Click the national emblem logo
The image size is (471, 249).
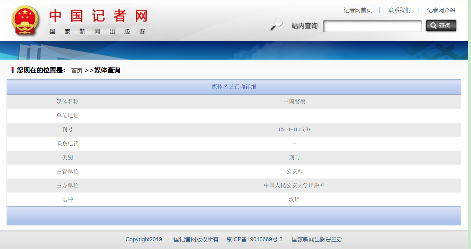click(x=26, y=21)
